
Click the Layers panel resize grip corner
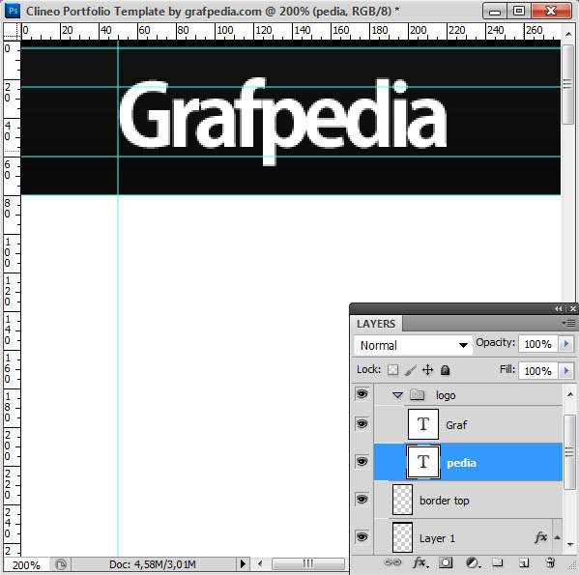click(x=571, y=565)
